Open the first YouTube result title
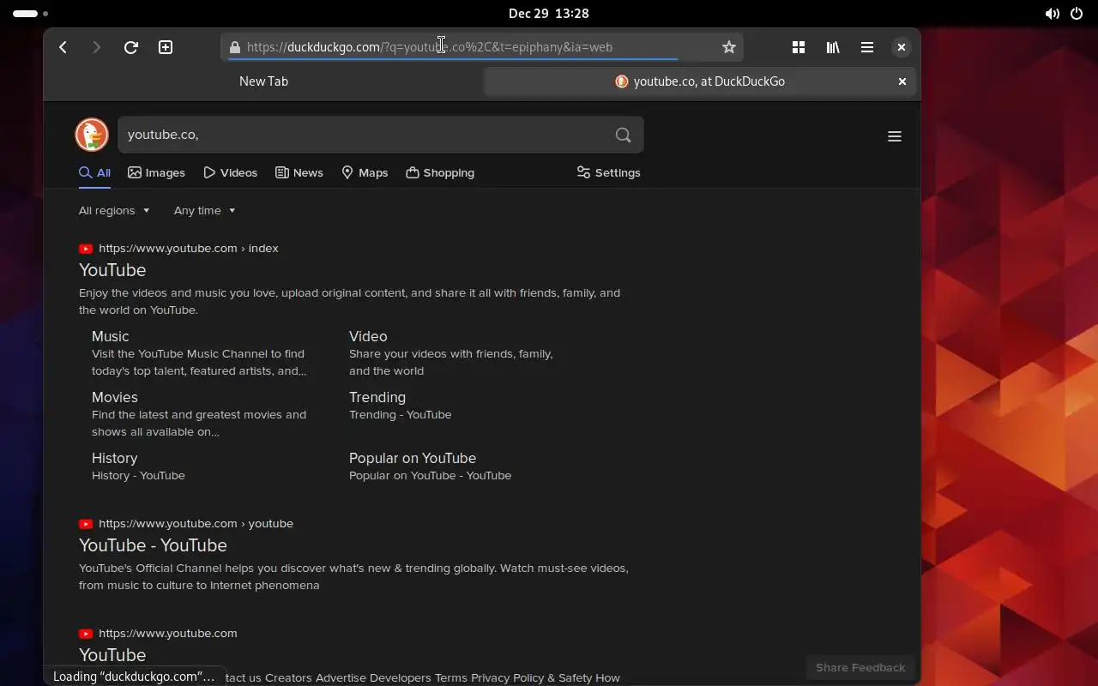Viewport: 1098px width, 686px height. (112, 270)
